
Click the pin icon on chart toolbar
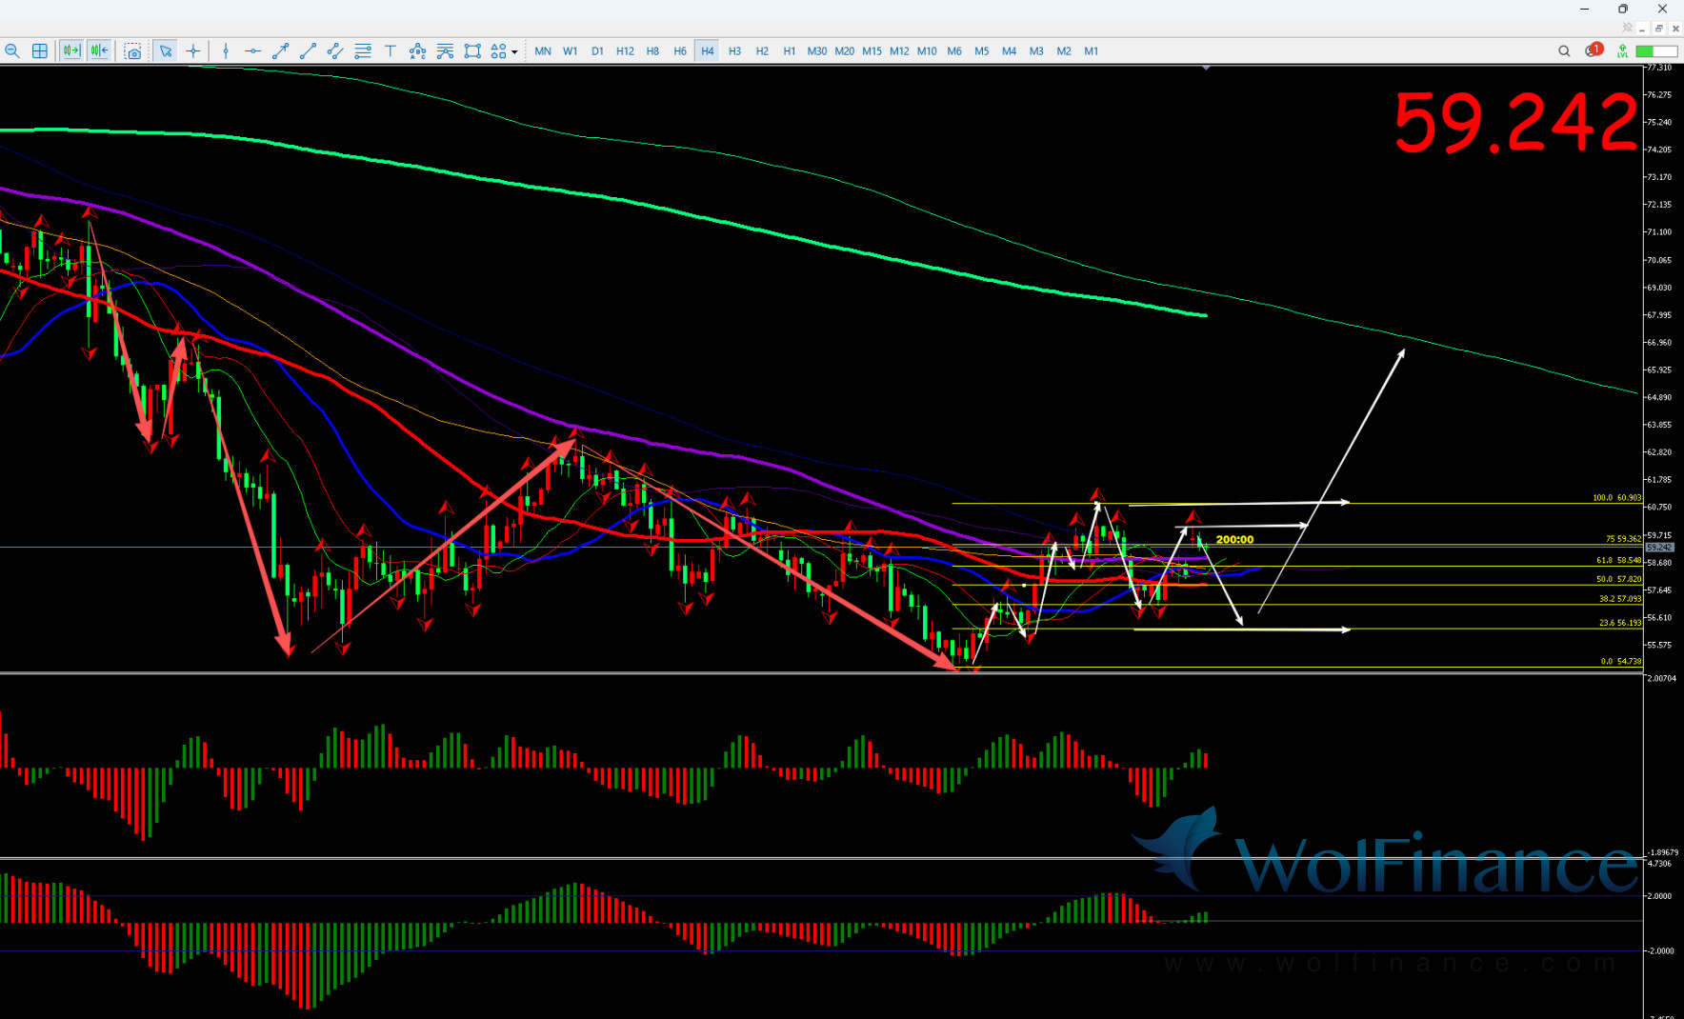coord(1627,29)
